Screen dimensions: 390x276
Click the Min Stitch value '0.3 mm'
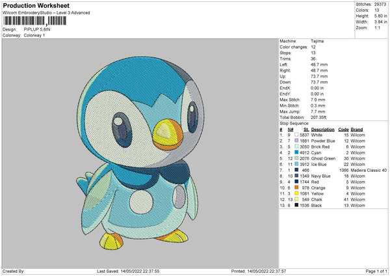(x=318, y=105)
